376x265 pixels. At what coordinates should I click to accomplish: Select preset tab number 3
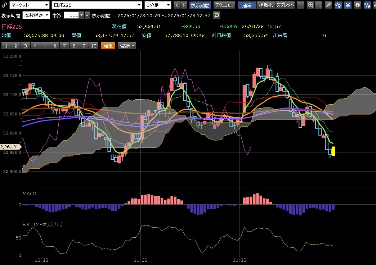[25, 46]
